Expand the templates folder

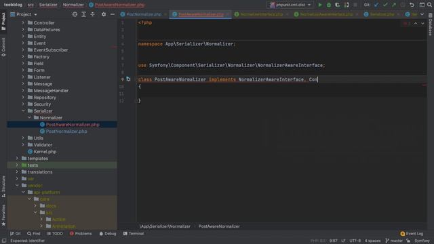click(x=17, y=158)
